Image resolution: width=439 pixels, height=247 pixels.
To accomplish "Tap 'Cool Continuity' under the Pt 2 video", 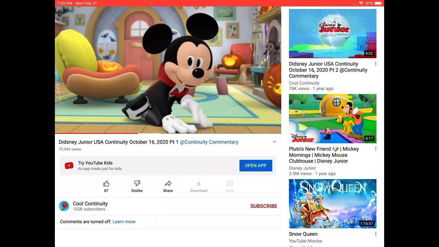I will 304,83.
